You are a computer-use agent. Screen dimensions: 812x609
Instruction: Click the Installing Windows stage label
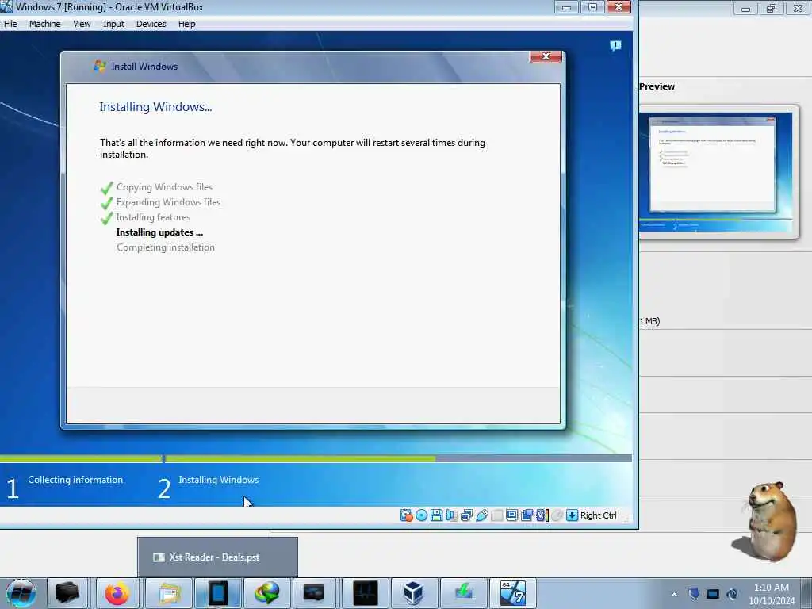[219, 480]
